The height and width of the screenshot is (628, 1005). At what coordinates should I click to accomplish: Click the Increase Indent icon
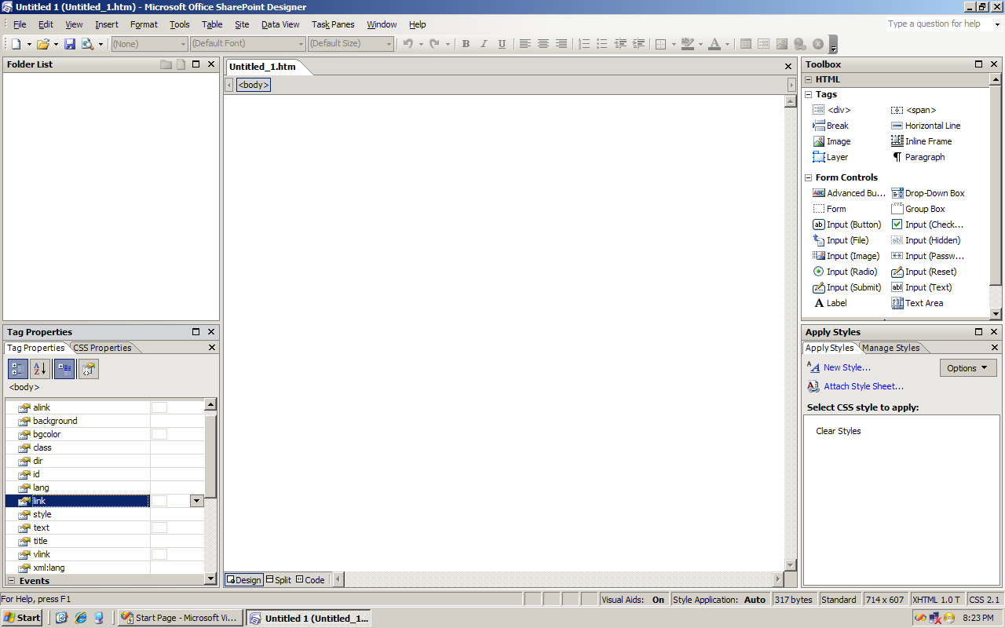point(639,44)
